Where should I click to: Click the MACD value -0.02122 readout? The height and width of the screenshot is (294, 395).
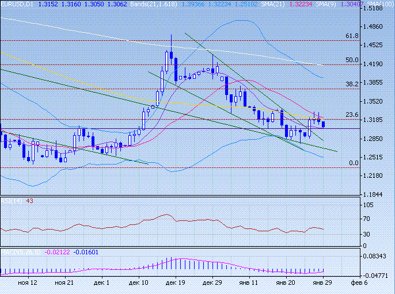57,251
